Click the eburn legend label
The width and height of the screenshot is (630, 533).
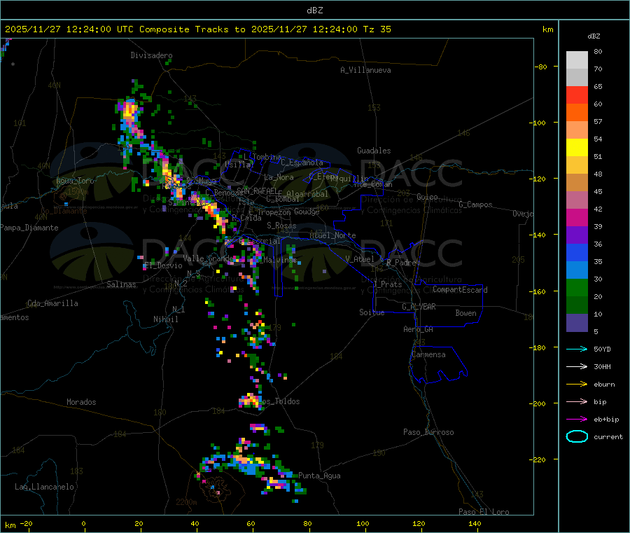604,385
